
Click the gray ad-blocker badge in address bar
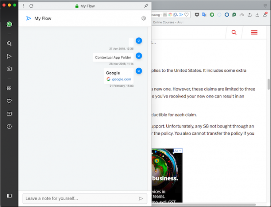point(165,15)
